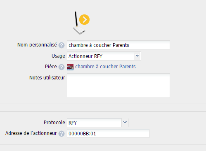Select the Actionneur RFY usage combo box
Viewport: 206px width, 151px height.
(x=104, y=56)
